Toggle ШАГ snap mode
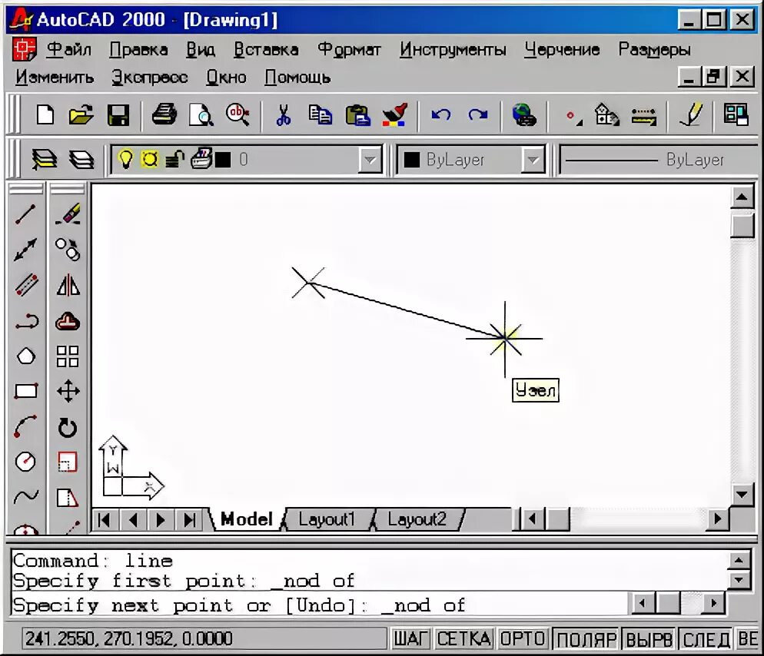Screen dimensions: 764x656 (x=410, y=639)
